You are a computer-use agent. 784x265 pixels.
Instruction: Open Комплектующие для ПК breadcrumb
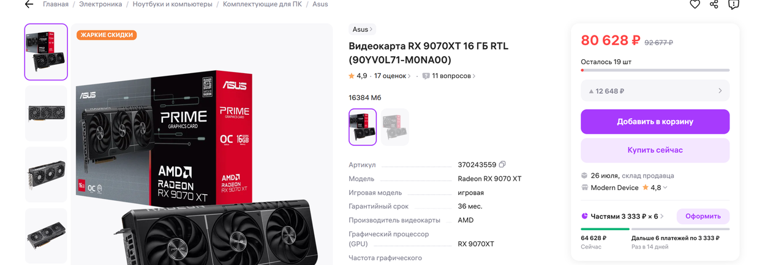click(262, 4)
